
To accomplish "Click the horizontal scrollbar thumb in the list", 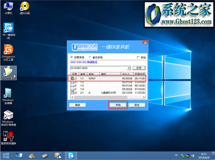I will point(101,97).
